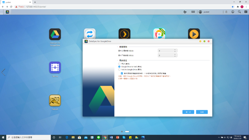
Task: Click the Windows taskbar search box
Action: coord(28,137)
